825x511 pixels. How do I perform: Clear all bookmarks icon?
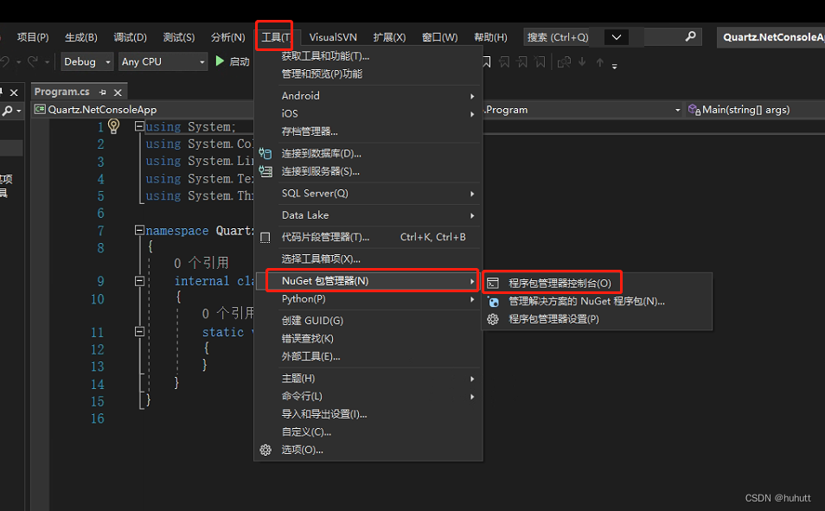[540, 62]
